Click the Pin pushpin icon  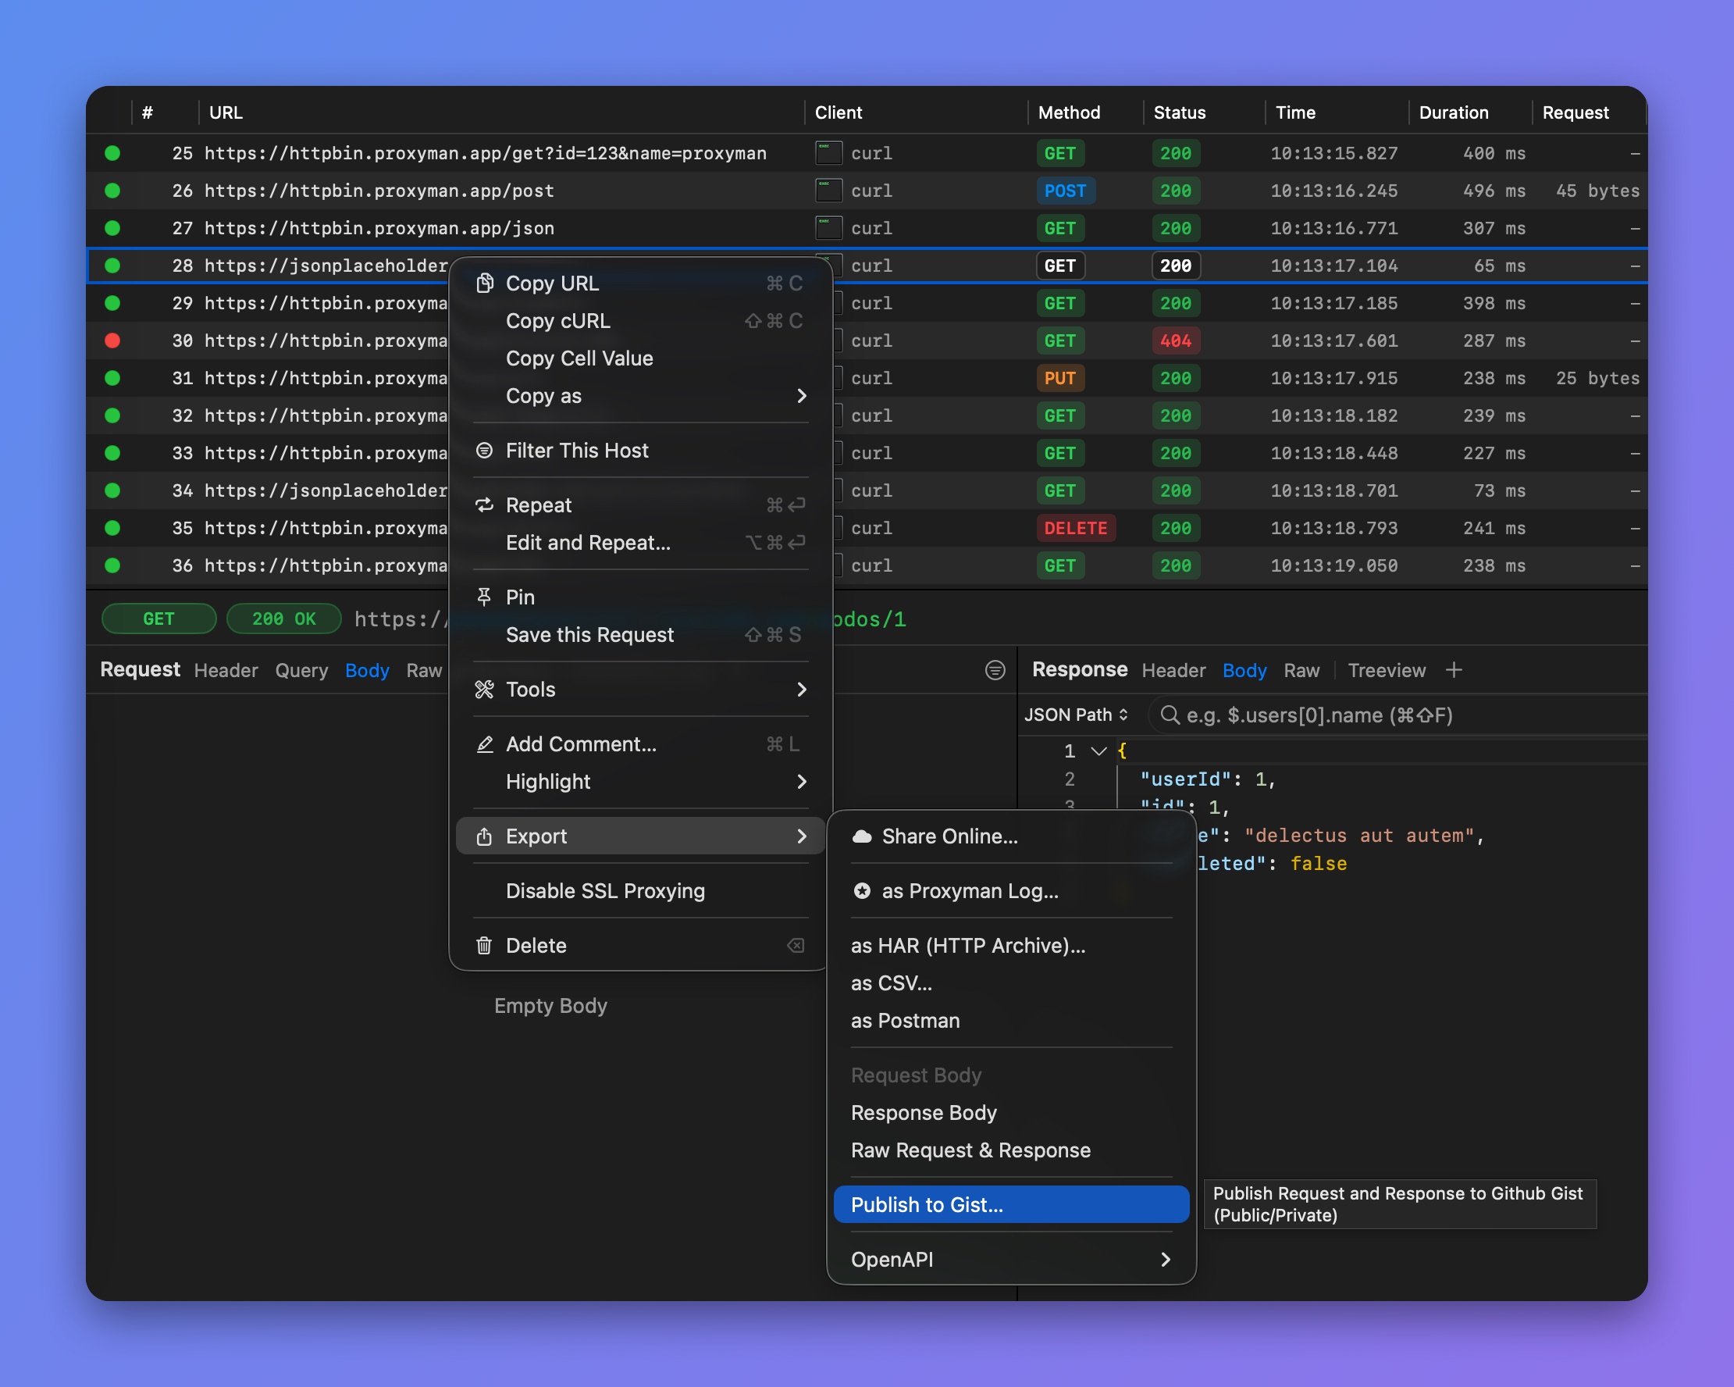pyautogui.click(x=484, y=597)
